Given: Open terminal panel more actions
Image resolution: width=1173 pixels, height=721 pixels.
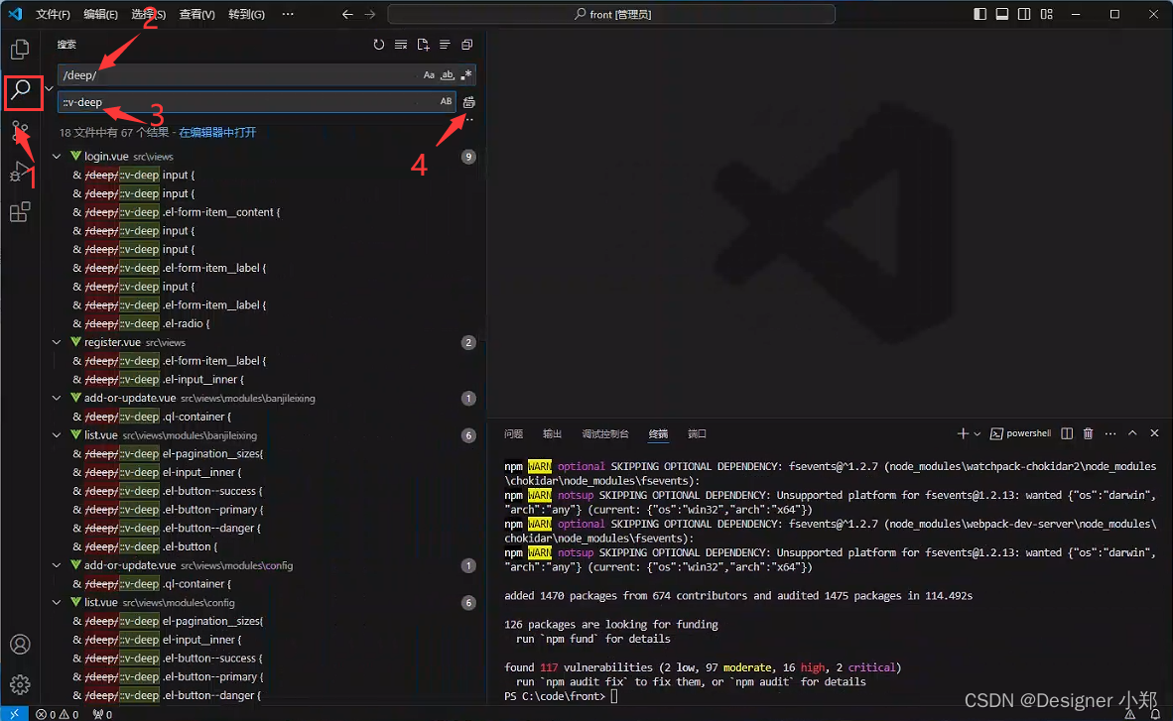Looking at the screenshot, I should coord(1110,433).
